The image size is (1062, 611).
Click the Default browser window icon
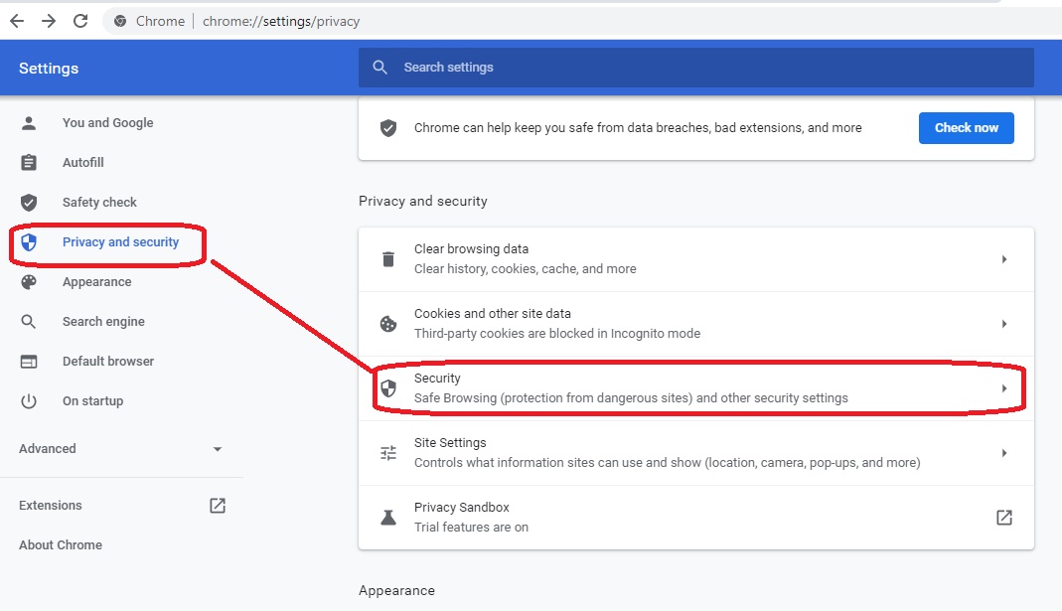click(29, 361)
